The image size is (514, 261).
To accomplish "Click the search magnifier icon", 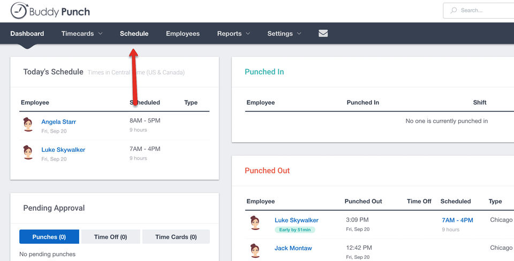I will [453, 11].
